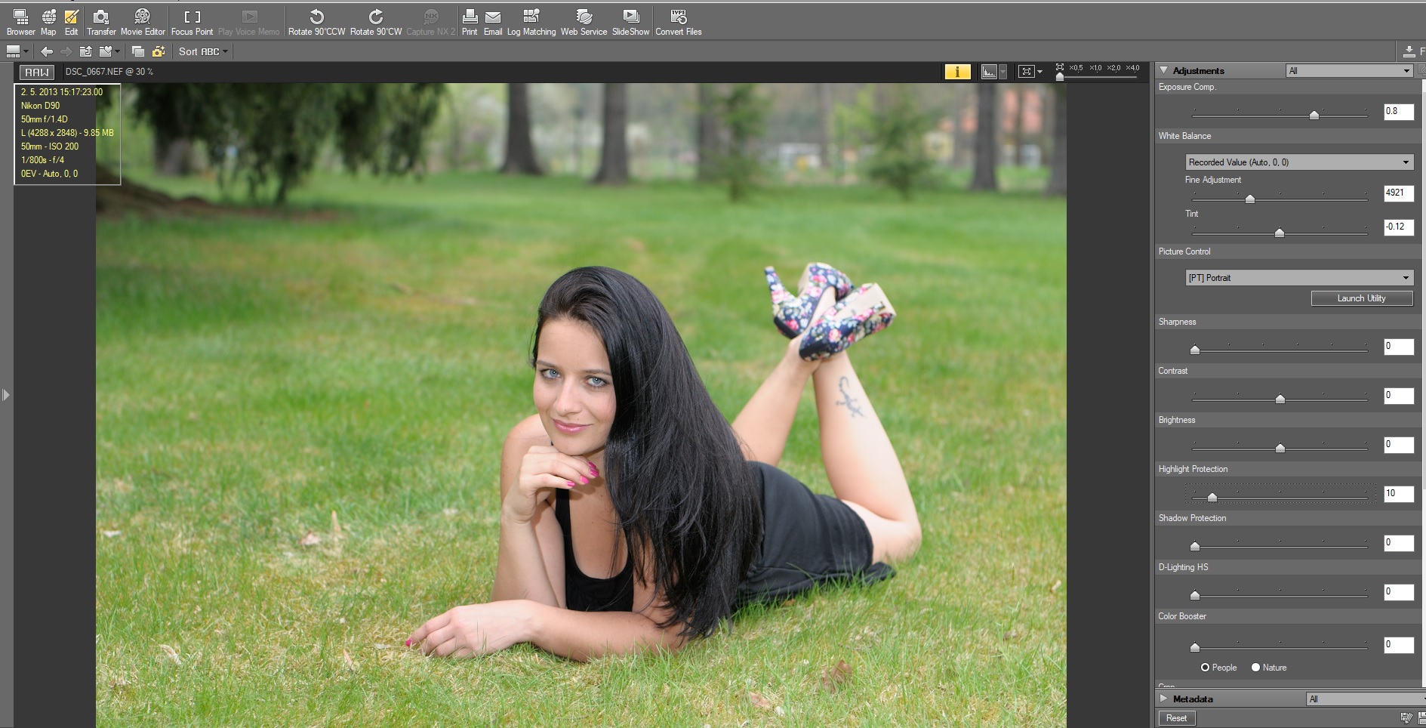Open Convert Files tool

pos(678,21)
